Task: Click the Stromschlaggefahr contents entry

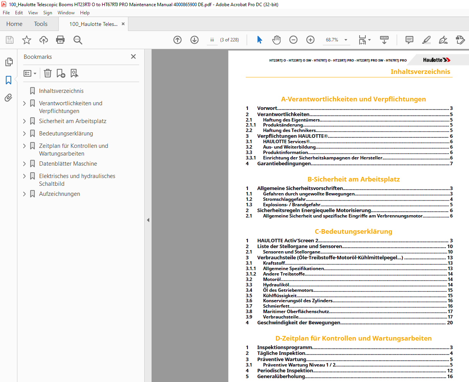Action: coord(349,199)
